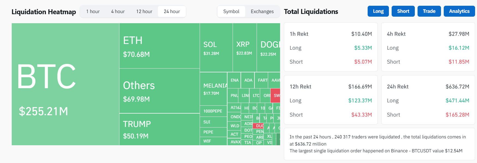
Task: Switch heatmap view to Exchanges
Action: click(262, 11)
